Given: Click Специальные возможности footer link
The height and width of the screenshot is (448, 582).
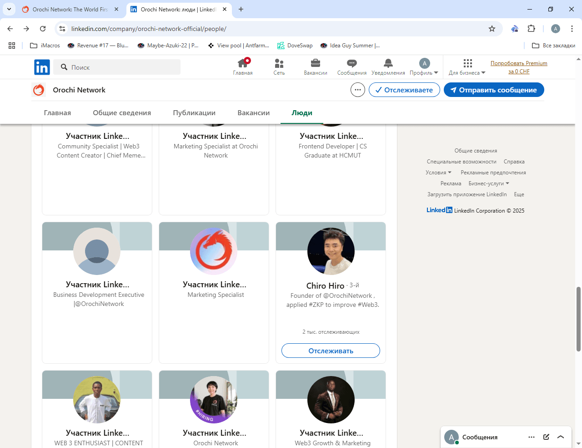Looking at the screenshot, I should (462, 162).
